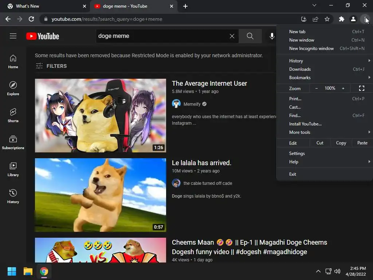Open Chrome profile icon
The width and height of the screenshot is (373, 280).
pos(353,19)
